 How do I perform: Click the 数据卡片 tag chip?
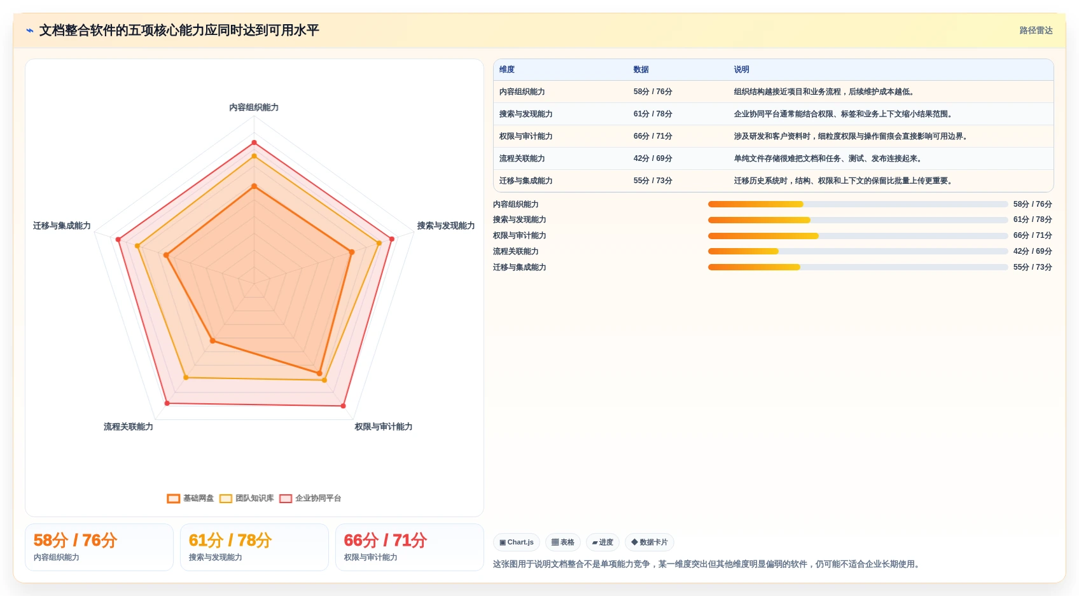click(650, 543)
